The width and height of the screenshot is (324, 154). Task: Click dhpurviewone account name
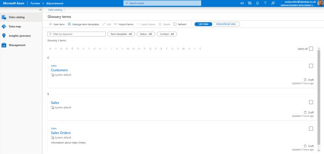(55, 3)
